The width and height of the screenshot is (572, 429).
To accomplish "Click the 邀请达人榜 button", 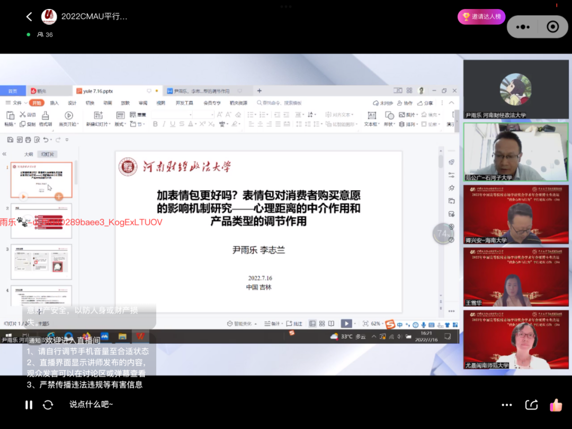I will [481, 17].
